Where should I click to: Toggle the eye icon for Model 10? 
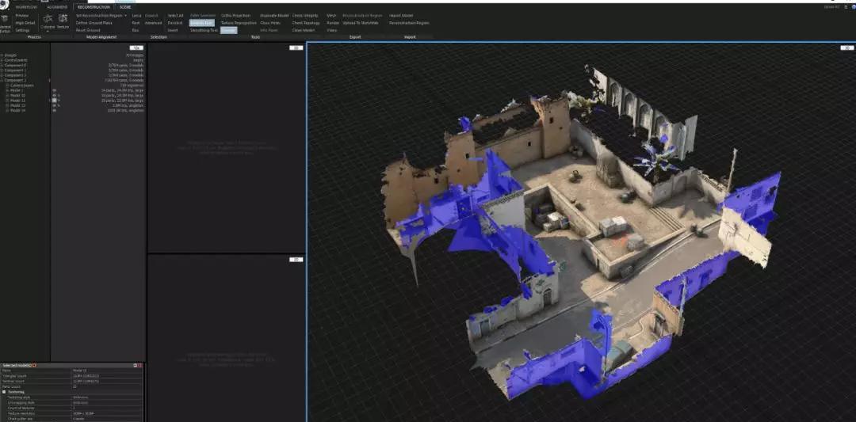click(x=54, y=96)
